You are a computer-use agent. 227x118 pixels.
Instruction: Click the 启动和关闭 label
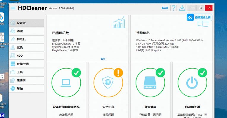[192, 107]
